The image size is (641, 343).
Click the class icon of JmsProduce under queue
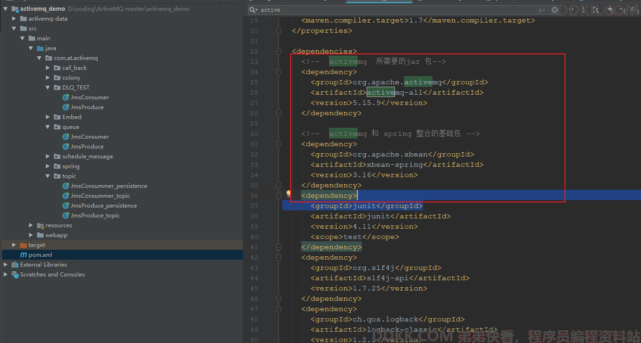tap(66, 147)
